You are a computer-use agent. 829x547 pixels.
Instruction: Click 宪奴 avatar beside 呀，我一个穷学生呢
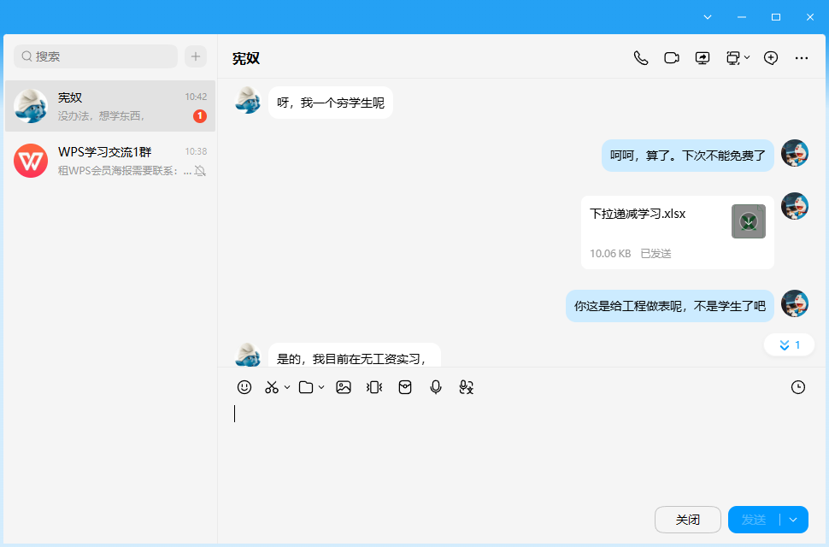[x=248, y=100]
